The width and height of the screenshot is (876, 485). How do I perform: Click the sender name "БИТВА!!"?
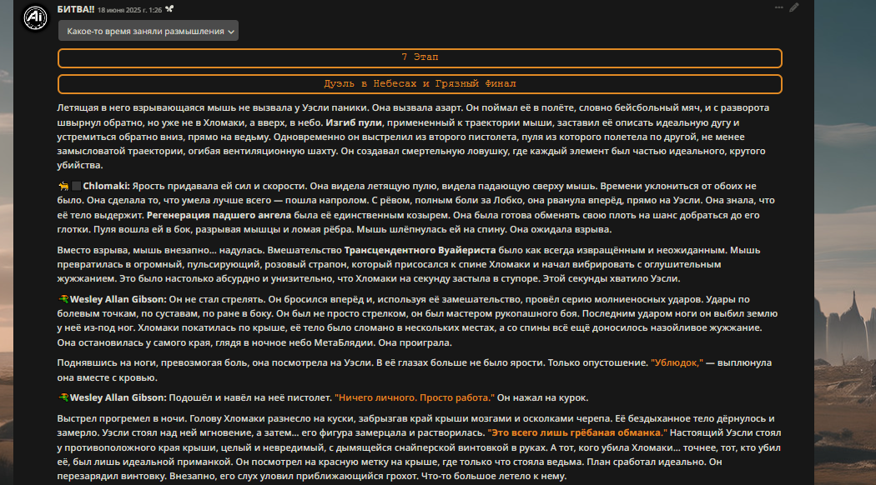75,9
